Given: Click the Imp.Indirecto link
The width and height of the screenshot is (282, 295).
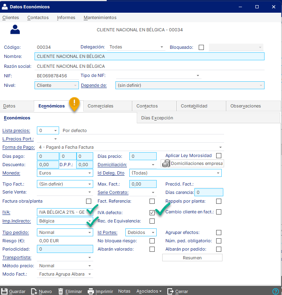Looking at the screenshot, I should click(x=17, y=221).
